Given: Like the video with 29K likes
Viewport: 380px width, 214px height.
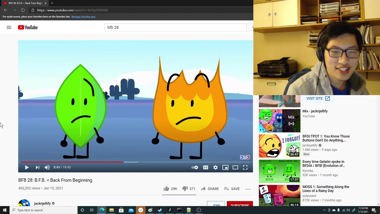Looking at the screenshot, I should tap(170, 189).
